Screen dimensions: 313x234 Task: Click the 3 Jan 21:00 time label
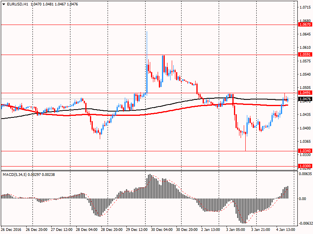(261, 230)
